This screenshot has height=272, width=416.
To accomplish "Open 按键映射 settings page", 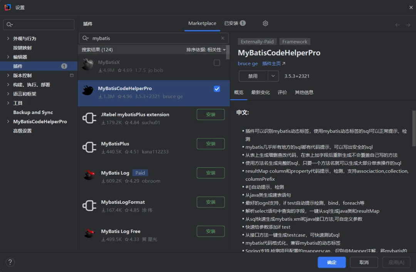I will [x=22, y=48].
